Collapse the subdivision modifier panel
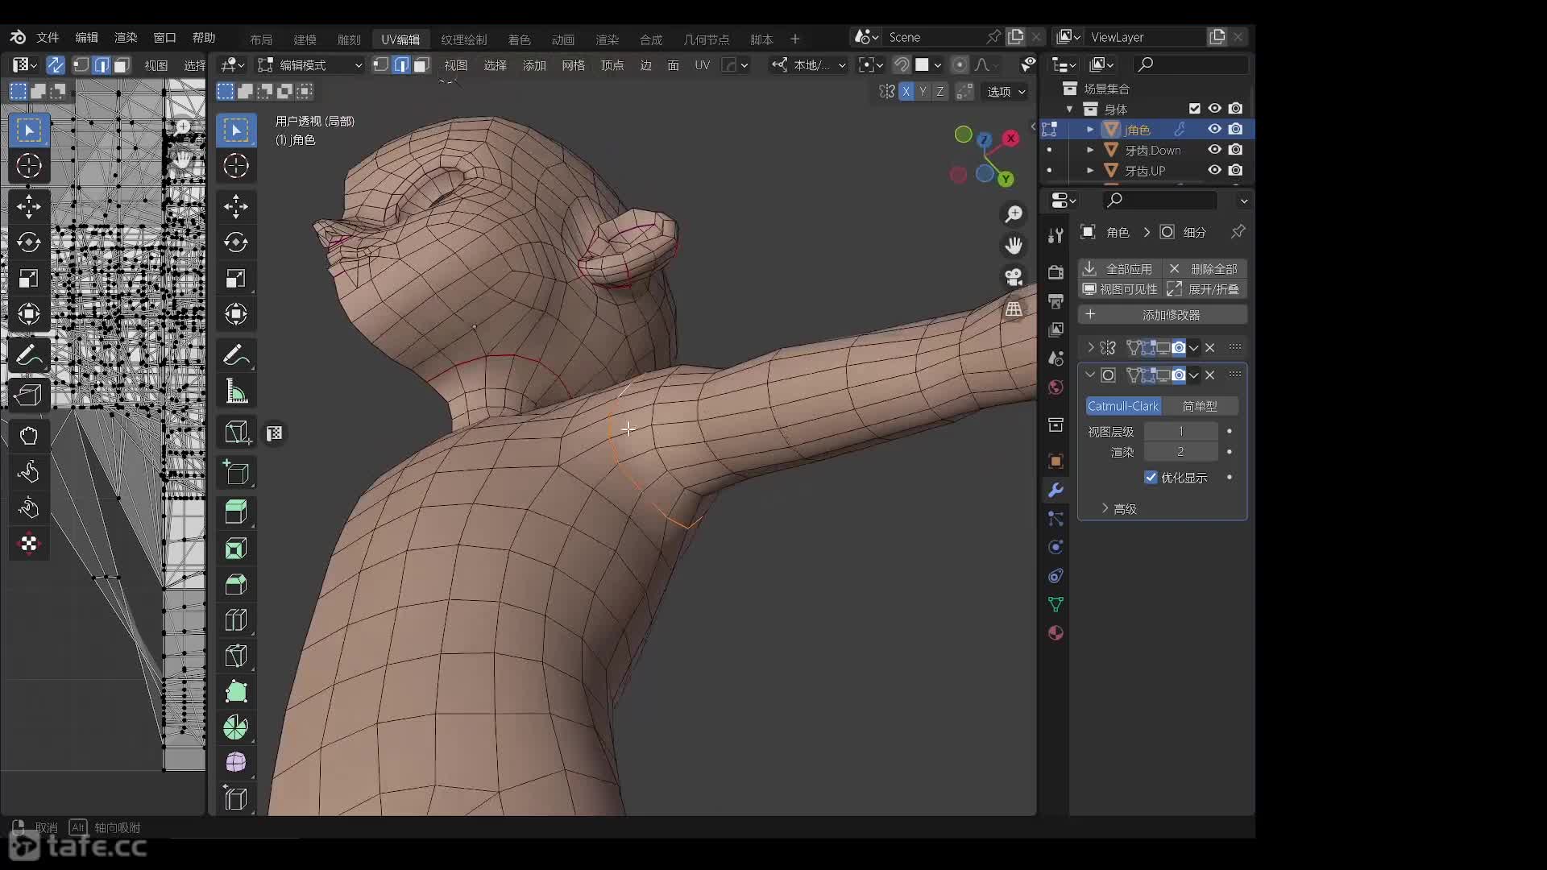Viewport: 1547px width, 870px height. coord(1090,375)
